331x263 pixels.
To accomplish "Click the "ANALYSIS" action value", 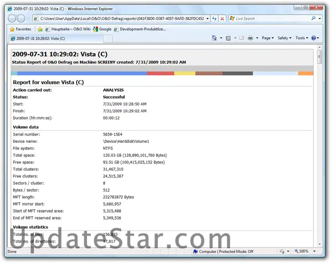I will 113,90.
